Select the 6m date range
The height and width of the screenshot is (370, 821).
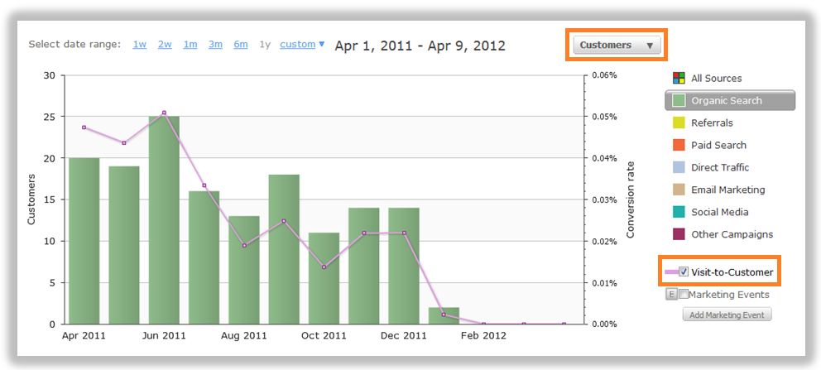(240, 45)
